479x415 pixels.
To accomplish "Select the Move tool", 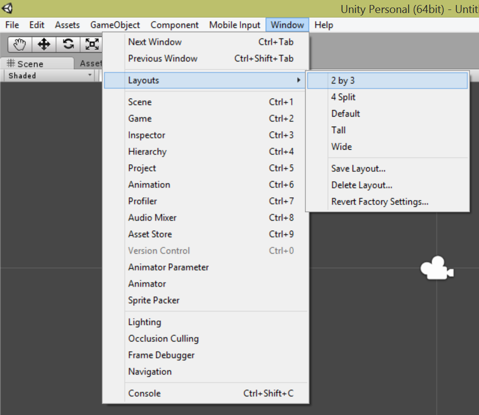I will [44, 44].
